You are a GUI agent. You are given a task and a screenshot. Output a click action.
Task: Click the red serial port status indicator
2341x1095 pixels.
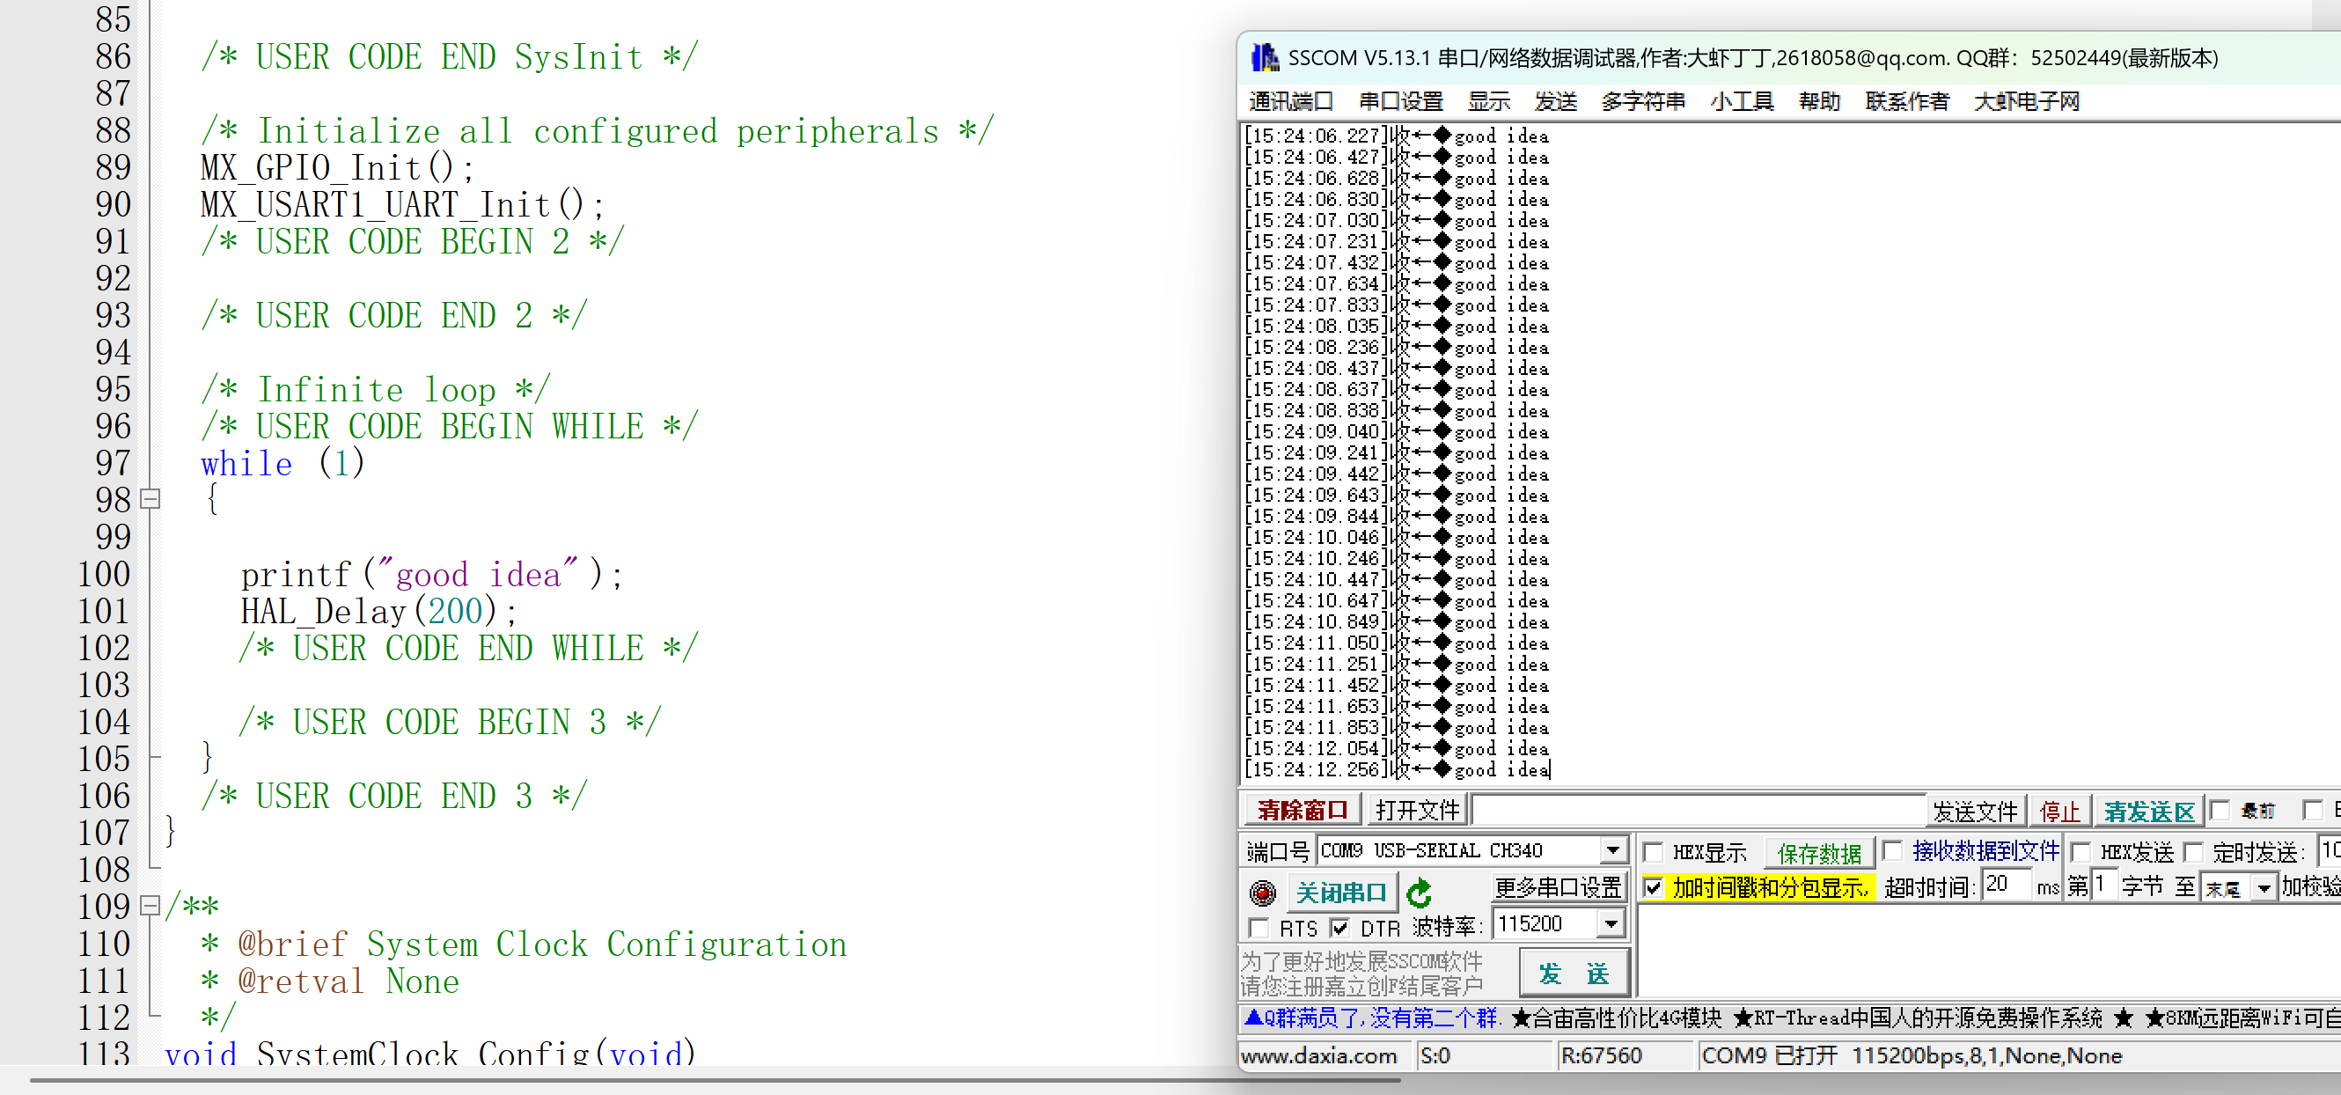click(x=1262, y=893)
